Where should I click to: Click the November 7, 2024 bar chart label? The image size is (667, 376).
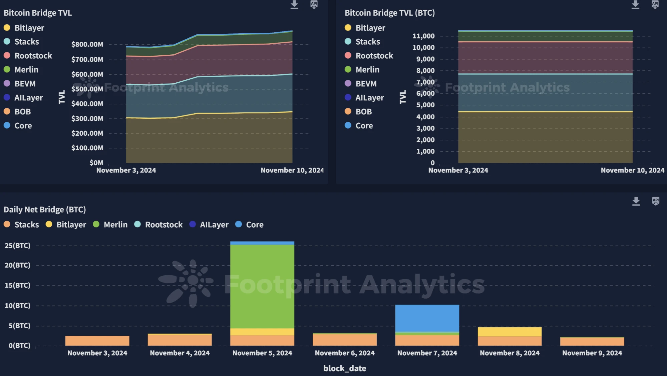tap(427, 353)
